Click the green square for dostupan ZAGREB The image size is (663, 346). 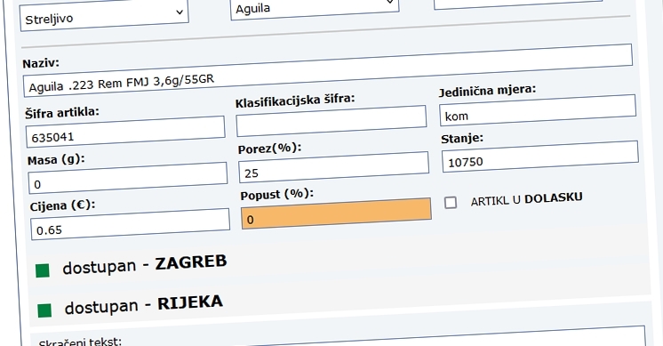43,270
